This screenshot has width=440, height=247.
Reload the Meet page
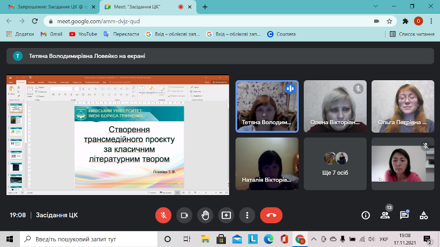tap(35, 21)
